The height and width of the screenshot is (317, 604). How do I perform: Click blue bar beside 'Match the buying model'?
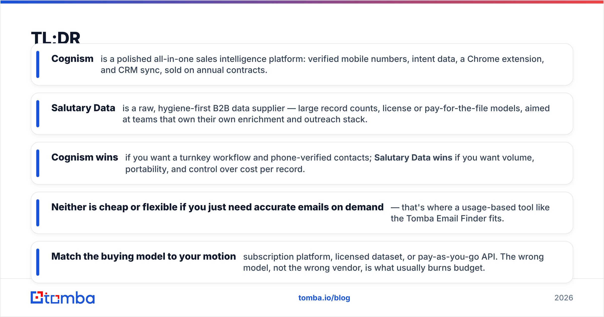[38, 262]
